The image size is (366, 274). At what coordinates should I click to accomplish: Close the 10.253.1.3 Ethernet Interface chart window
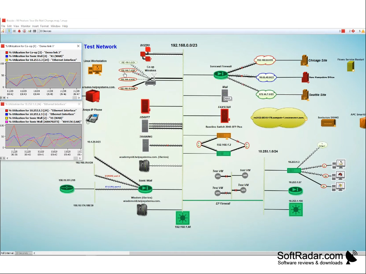(x=79, y=104)
